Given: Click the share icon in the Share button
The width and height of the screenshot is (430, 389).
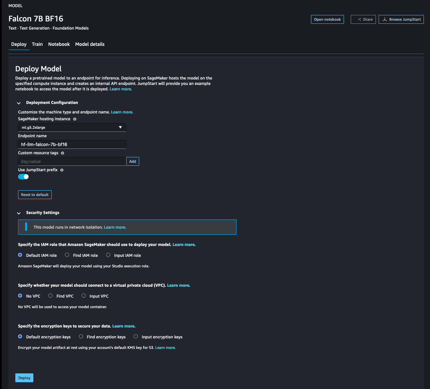Looking at the screenshot, I should [360, 19].
